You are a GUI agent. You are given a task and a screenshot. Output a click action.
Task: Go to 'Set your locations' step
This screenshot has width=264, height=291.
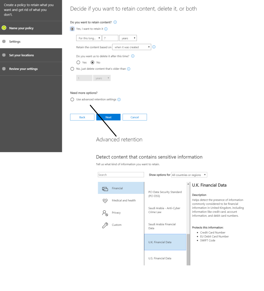[22, 55]
